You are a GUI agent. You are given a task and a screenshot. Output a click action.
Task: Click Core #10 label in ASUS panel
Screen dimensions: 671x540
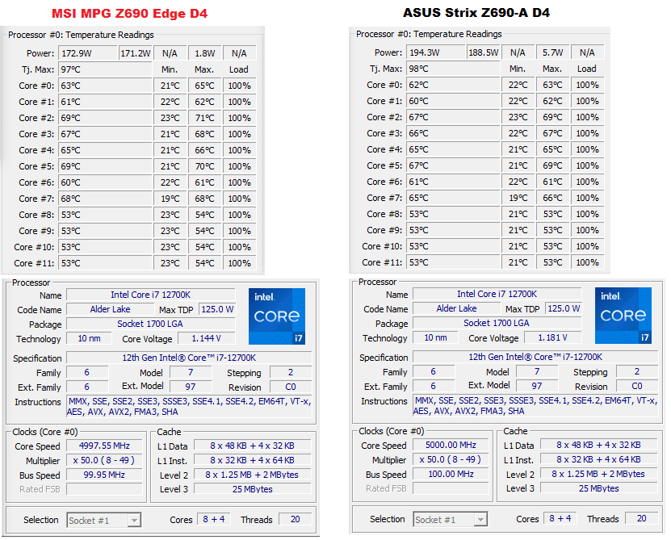point(382,246)
